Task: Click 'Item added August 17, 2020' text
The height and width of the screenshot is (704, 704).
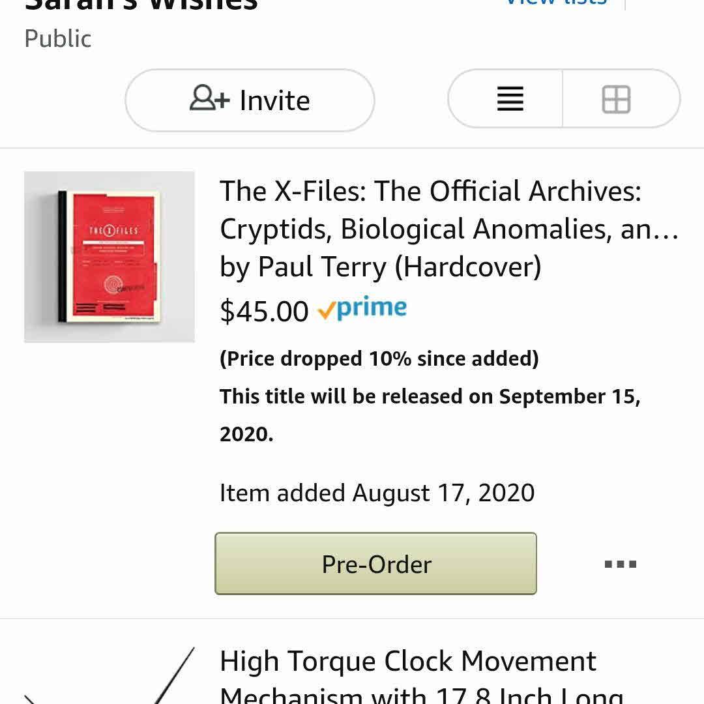Action: [377, 493]
